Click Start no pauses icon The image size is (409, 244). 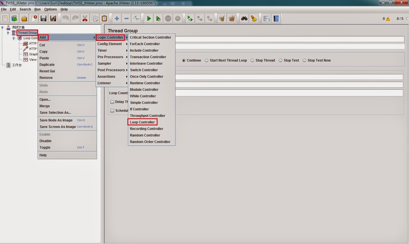pos(158,19)
